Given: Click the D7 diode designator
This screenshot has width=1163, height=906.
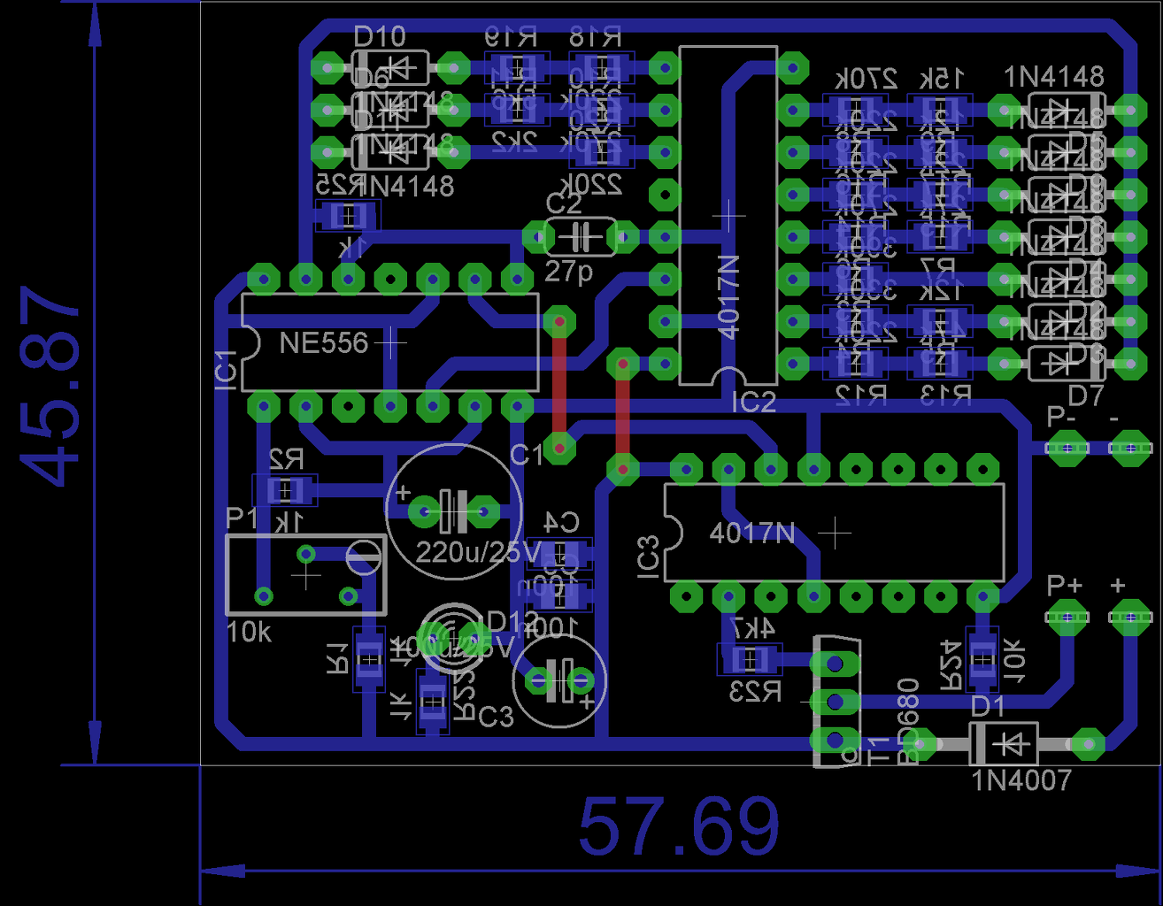Looking at the screenshot, I should [1086, 395].
